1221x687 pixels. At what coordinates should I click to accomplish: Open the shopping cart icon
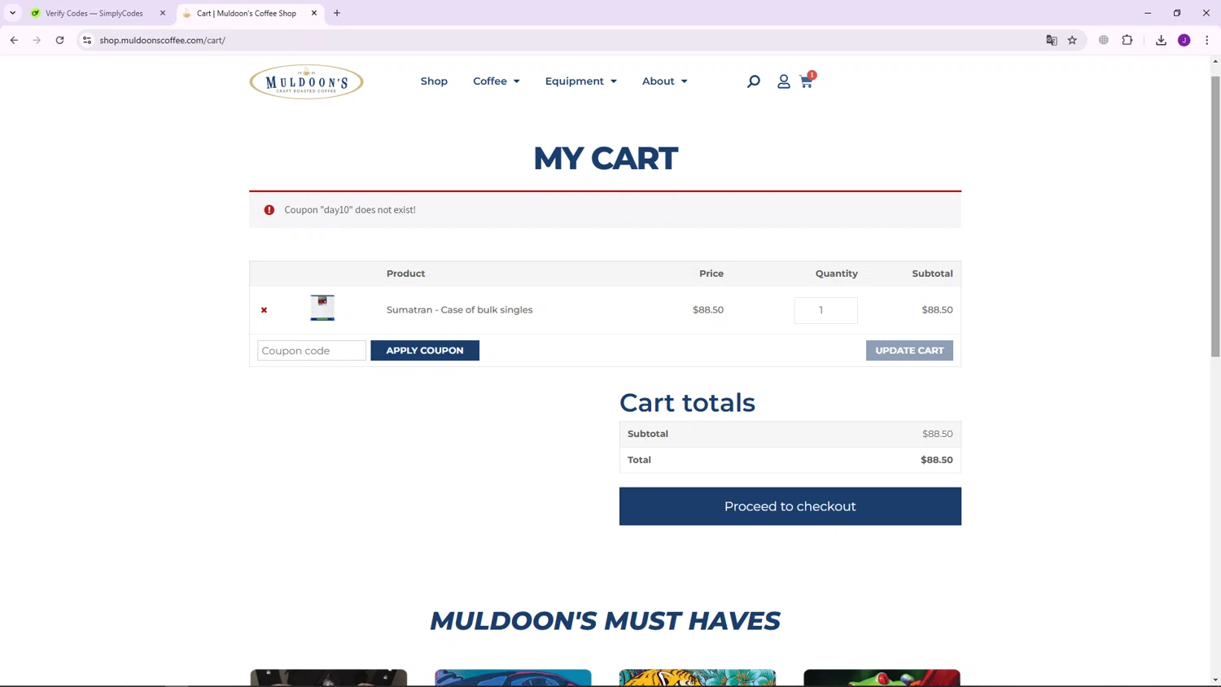point(807,81)
